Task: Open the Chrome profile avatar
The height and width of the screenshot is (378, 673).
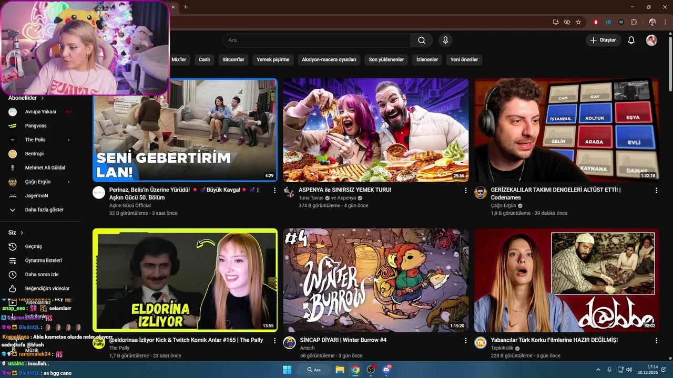Action: [x=652, y=22]
